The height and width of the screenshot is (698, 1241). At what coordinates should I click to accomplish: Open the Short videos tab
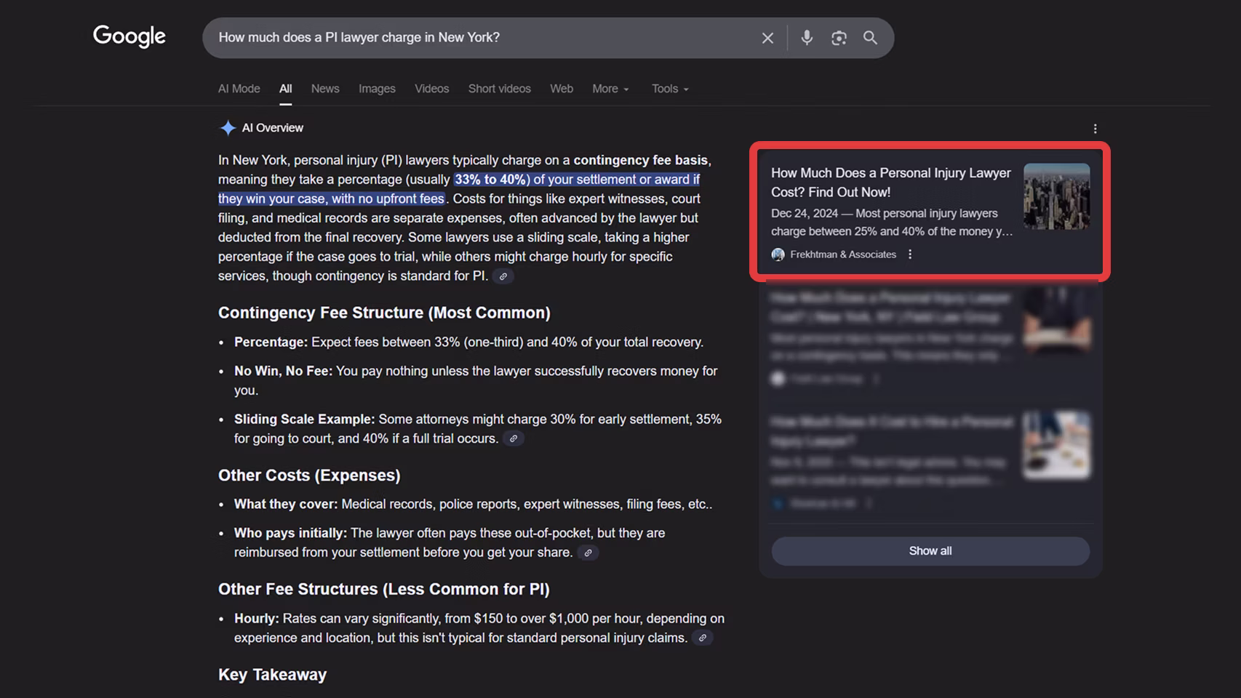tap(500, 89)
